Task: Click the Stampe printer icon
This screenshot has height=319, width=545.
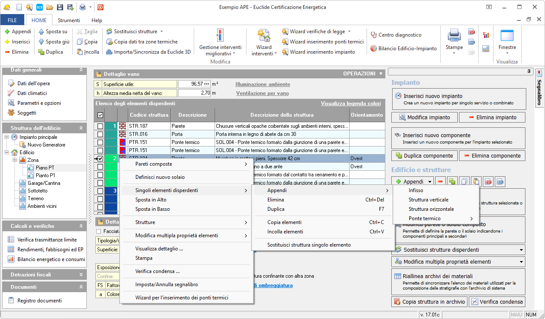Action: pos(454,36)
